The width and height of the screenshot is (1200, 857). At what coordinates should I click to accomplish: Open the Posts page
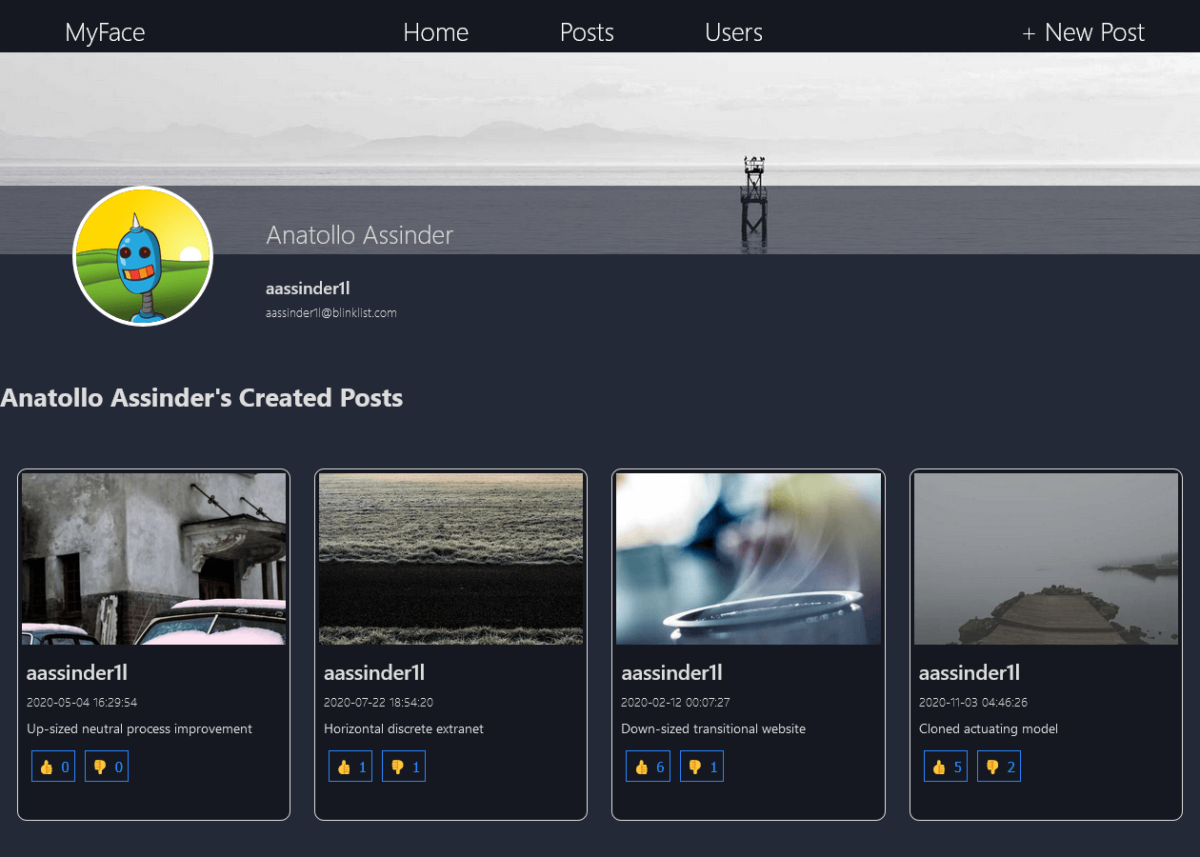587,32
